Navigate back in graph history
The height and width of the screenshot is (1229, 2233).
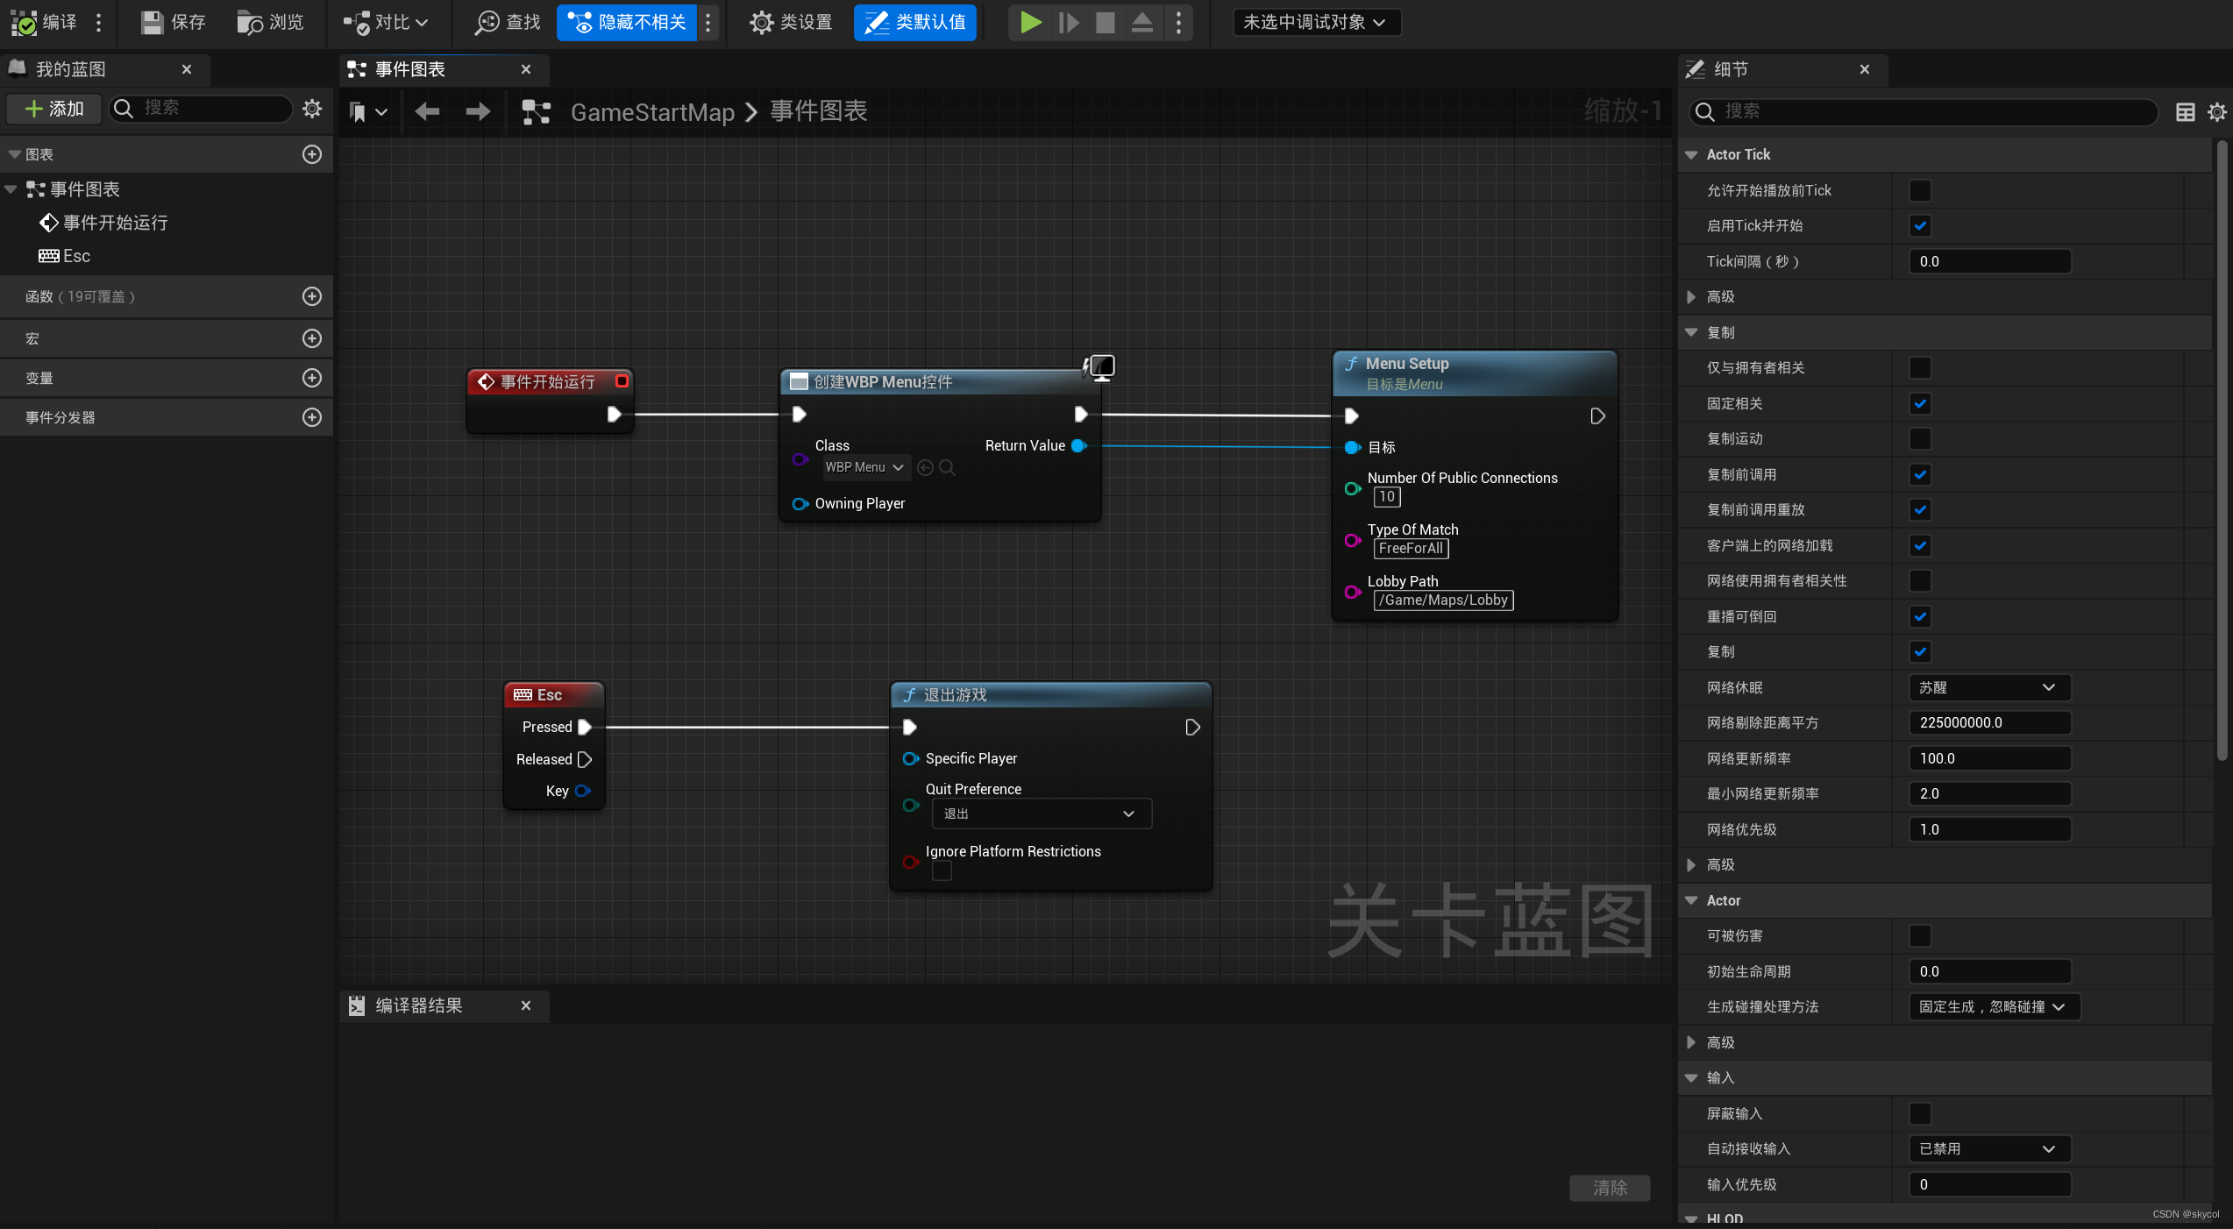(427, 111)
